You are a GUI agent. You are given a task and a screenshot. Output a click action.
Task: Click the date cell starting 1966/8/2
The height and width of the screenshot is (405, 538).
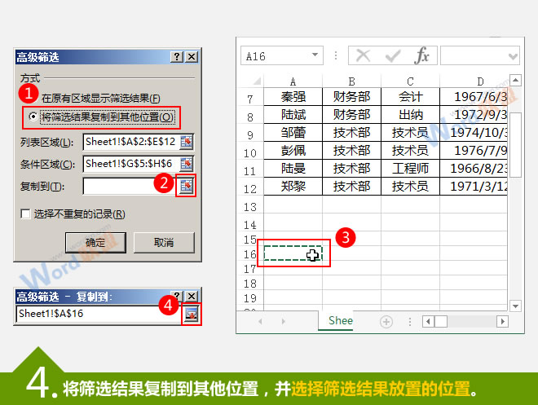click(474, 168)
